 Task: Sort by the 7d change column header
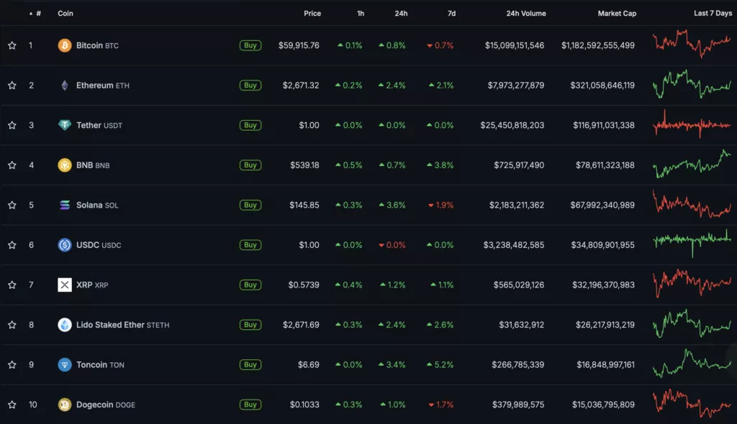click(450, 14)
